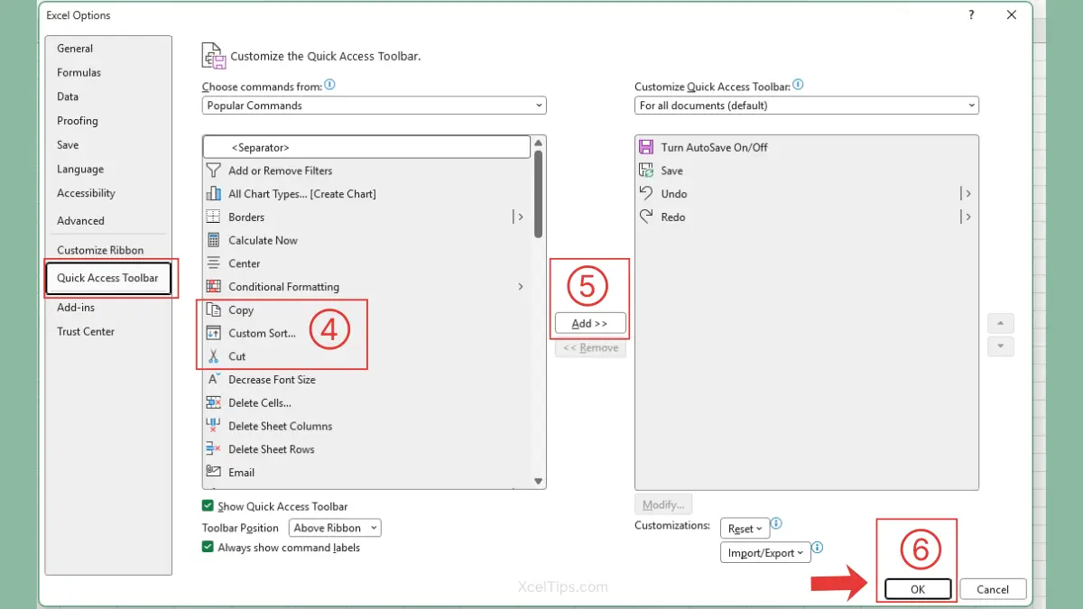
Task: Click the Undo arrow icon in toolbar list
Action: (x=646, y=193)
